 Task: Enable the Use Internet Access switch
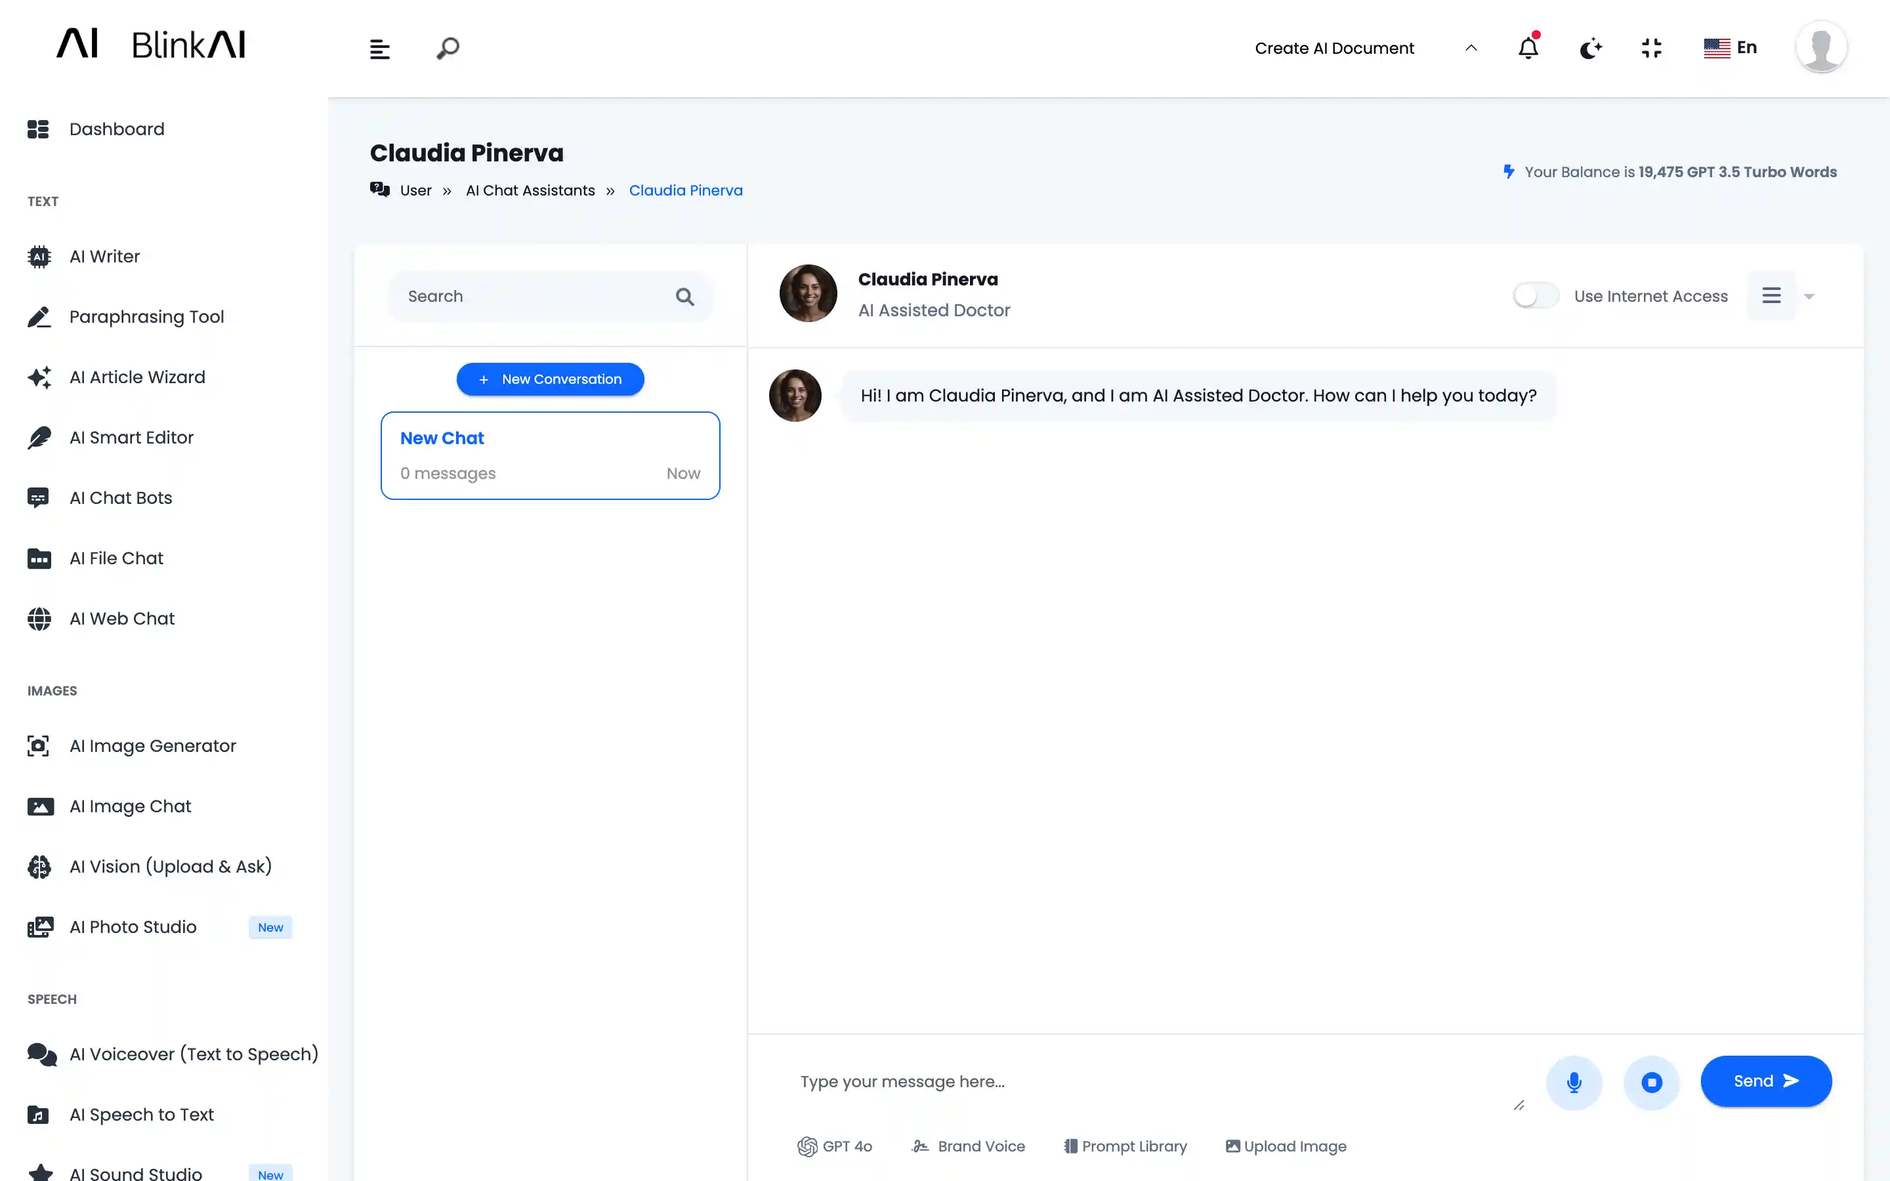[1535, 296]
